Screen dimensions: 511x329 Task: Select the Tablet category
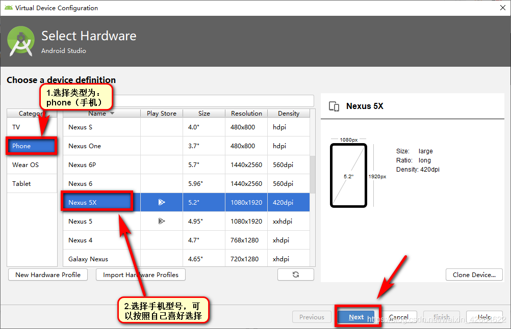(32, 183)
